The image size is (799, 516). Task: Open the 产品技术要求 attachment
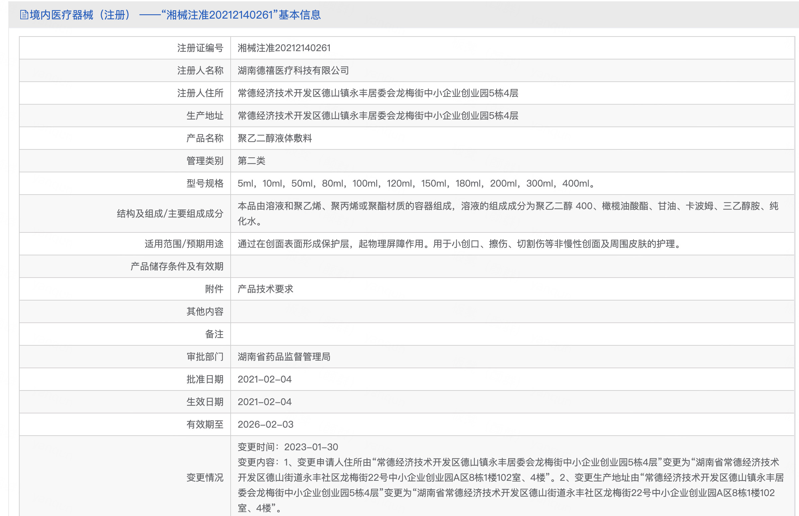click(x=265, y=289)
